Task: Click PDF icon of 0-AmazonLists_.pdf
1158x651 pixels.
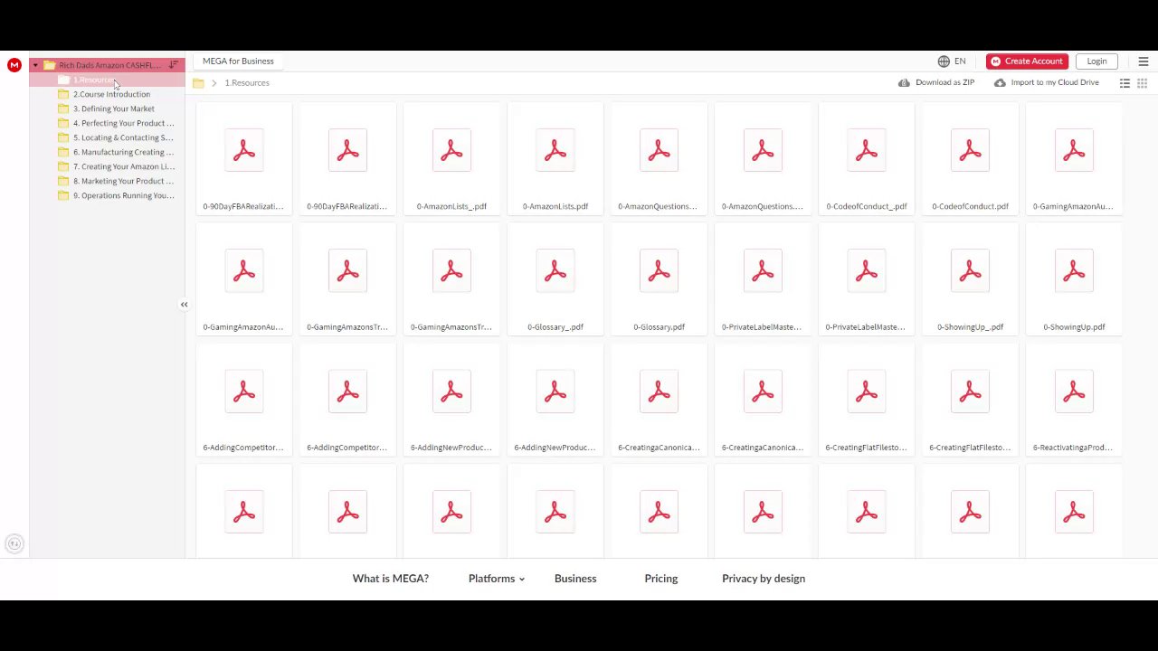Action: click(x=451, y=151)
